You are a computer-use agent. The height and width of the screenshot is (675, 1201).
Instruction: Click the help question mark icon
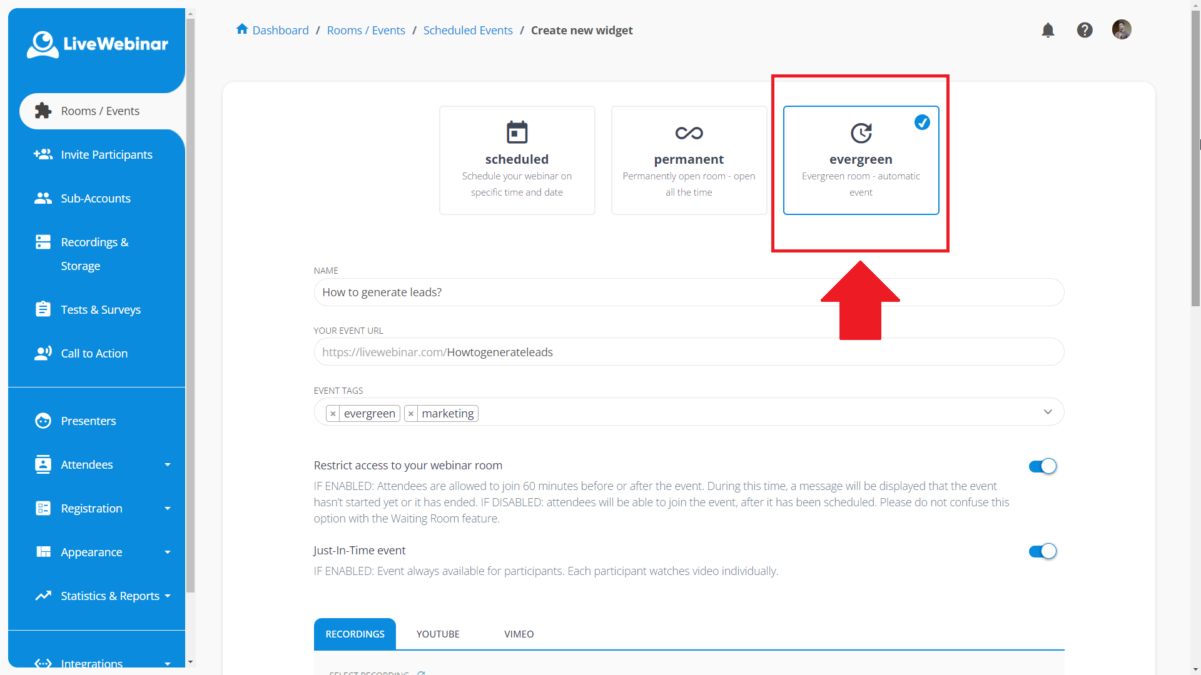1084,29
